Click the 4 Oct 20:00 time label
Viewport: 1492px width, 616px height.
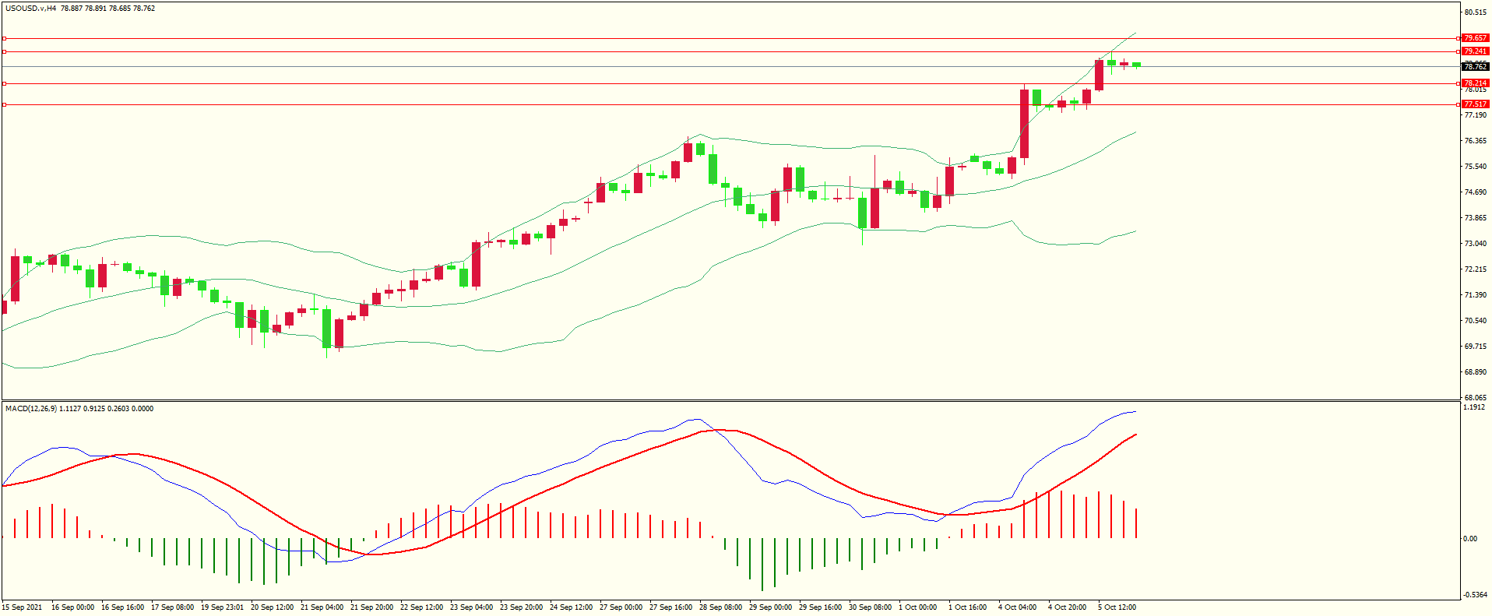click(x=1068, y=607)
